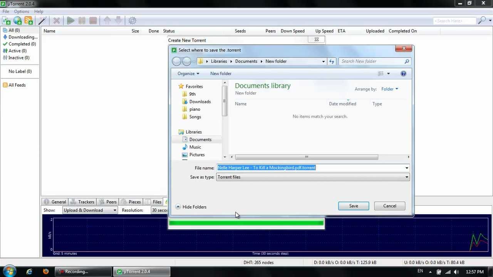This screenshot has width=493, height=277.
Task: Click Documents in the address breadcrumb
Action: [246, 62]
